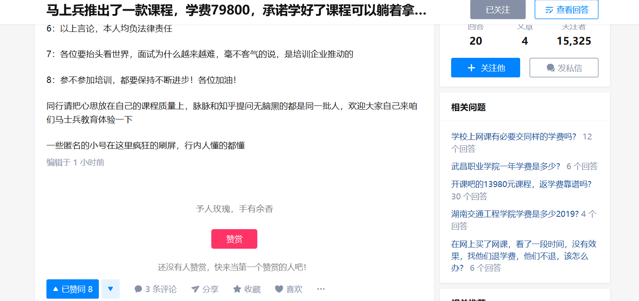Click the question title in the header
The height and width of the screenshot is (301, 639).
tap(236, 10)
